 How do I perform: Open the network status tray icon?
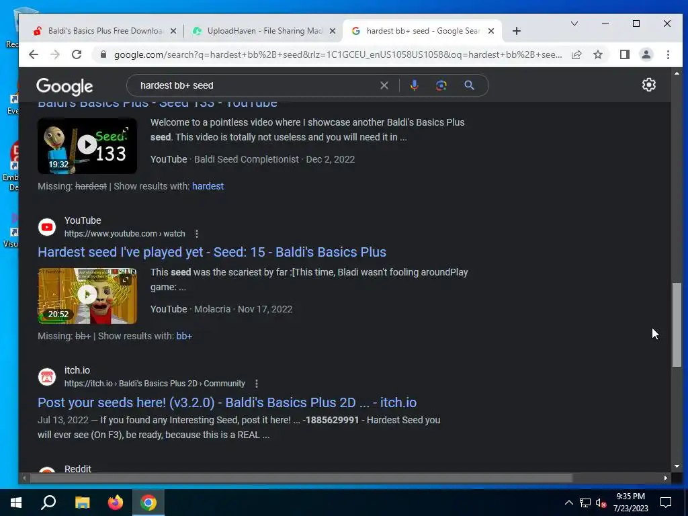(585, 503)
